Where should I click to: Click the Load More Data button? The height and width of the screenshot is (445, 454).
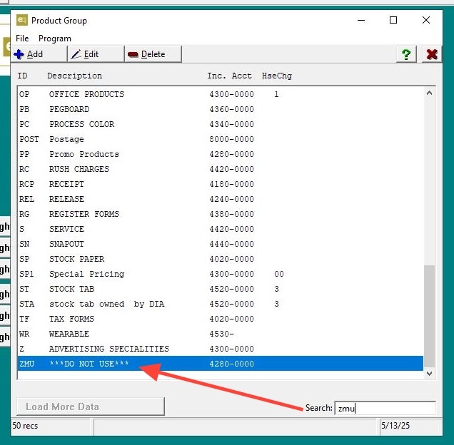click(x=91, y=406)
